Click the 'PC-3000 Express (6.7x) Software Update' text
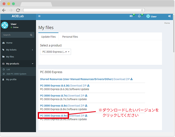 pyautogui.click(x=63, y=99)
